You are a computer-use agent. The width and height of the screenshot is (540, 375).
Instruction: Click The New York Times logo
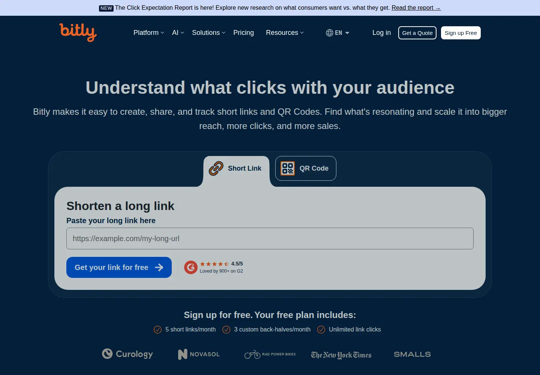[x=341, y=355]
